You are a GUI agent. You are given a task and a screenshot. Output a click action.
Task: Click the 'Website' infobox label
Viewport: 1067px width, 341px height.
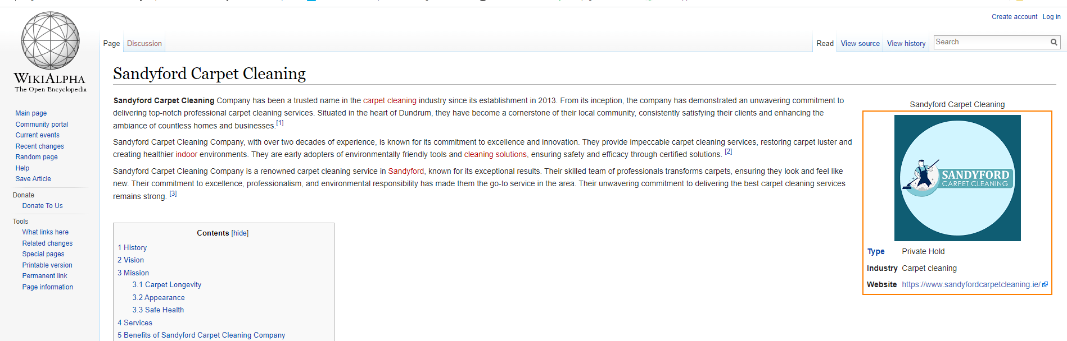(881, 285)
